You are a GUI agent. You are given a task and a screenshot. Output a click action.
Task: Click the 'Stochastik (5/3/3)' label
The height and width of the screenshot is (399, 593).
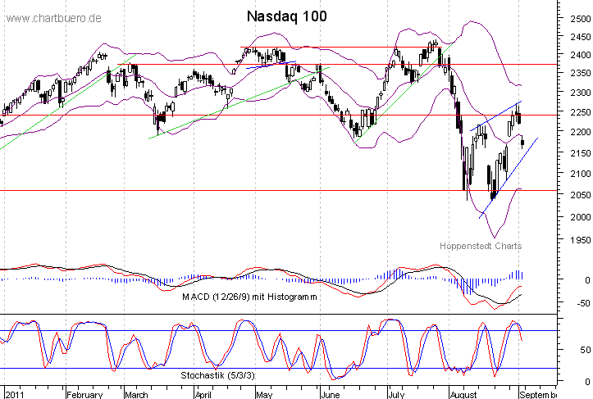218,375
